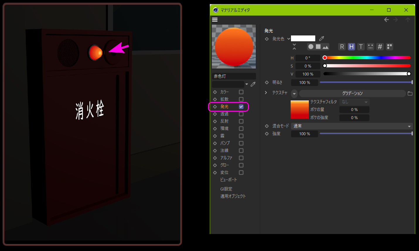Open the texture dropdown arrow beside グラデーション
This screenshot has width=419, height=251.
click(294, 93)
